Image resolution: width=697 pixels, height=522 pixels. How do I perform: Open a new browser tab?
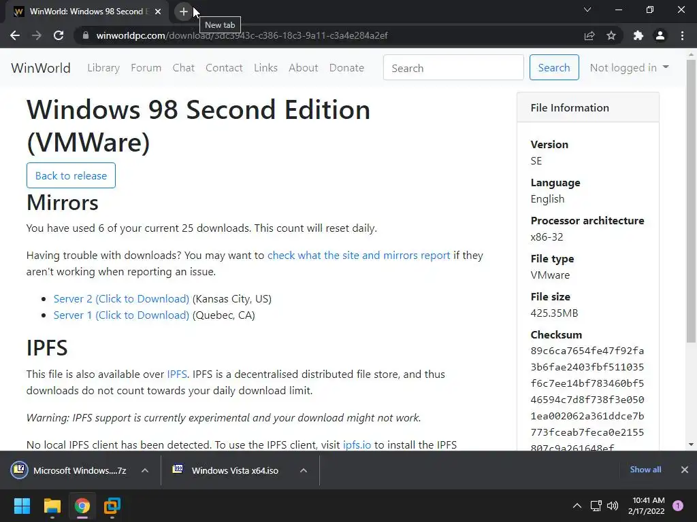[184, 12]
